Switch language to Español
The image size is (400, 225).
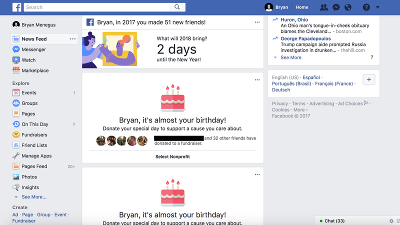coord(311,77)
